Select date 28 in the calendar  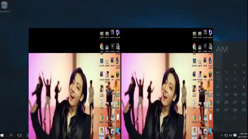tap(235, 110)
